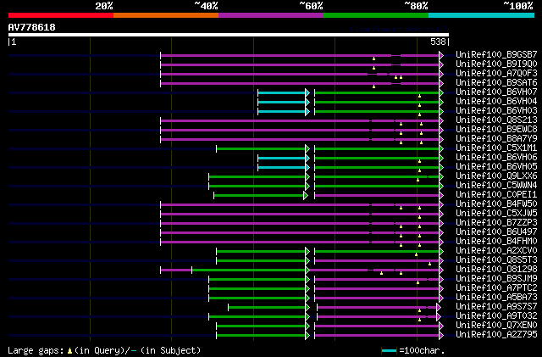Viewport: 542px width, 357px height.
Task: Select the UniRef100_C5X1M1 label
Action: click(496, 148)
